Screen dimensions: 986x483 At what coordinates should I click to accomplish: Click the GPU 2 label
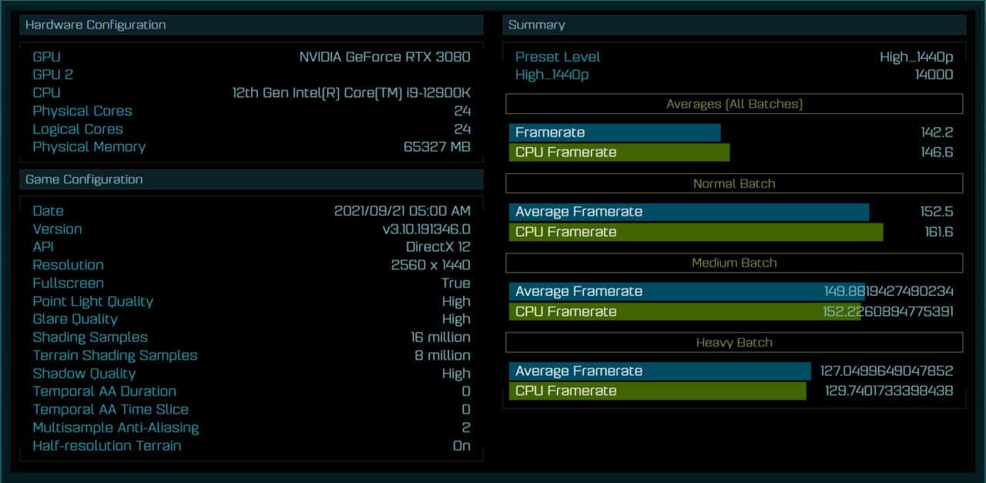[53, 75]
